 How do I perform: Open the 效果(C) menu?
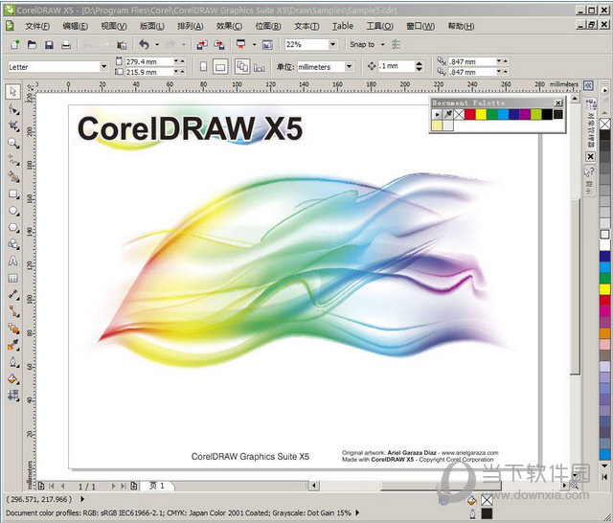pos(230,26)
